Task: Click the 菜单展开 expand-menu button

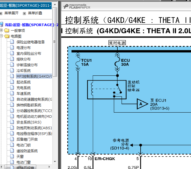Action: pyautogui.click(x=11, y=13)
